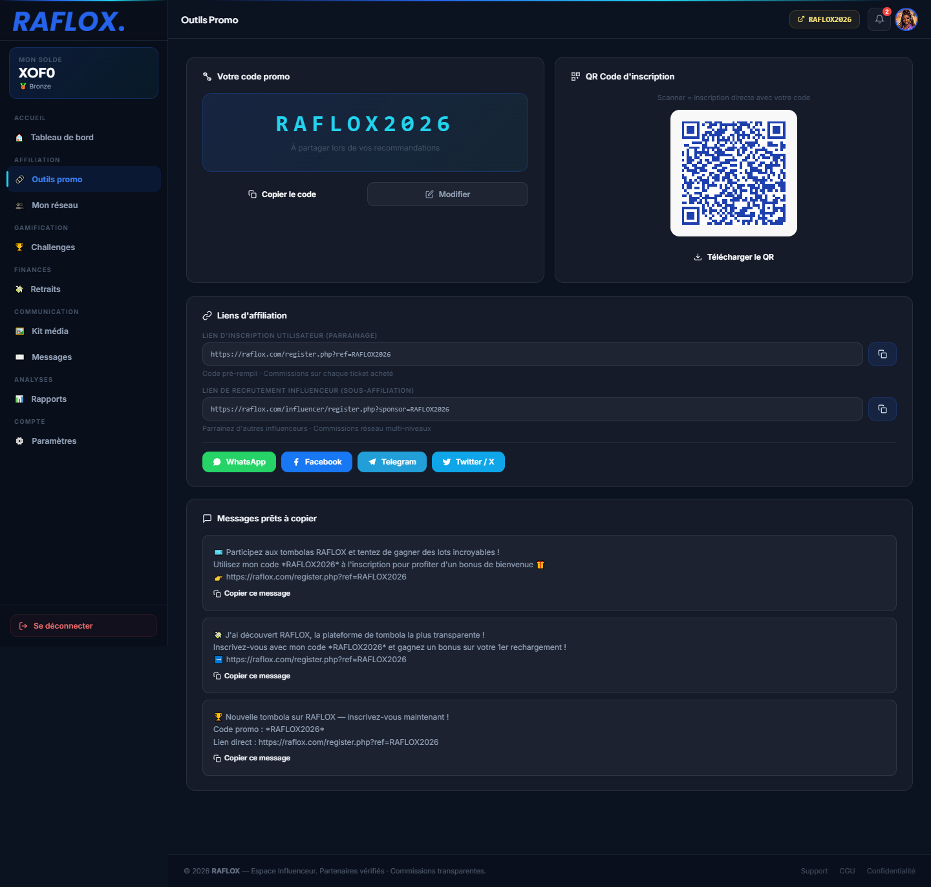Click the Outils Promo page title
This screenshot has width=931, height=887.
(209, 20)
